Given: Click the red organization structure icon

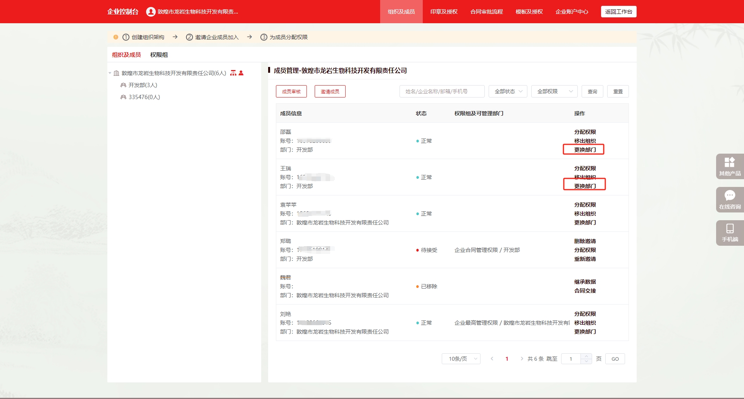Looking at the screenshot, I should point(233,73).
